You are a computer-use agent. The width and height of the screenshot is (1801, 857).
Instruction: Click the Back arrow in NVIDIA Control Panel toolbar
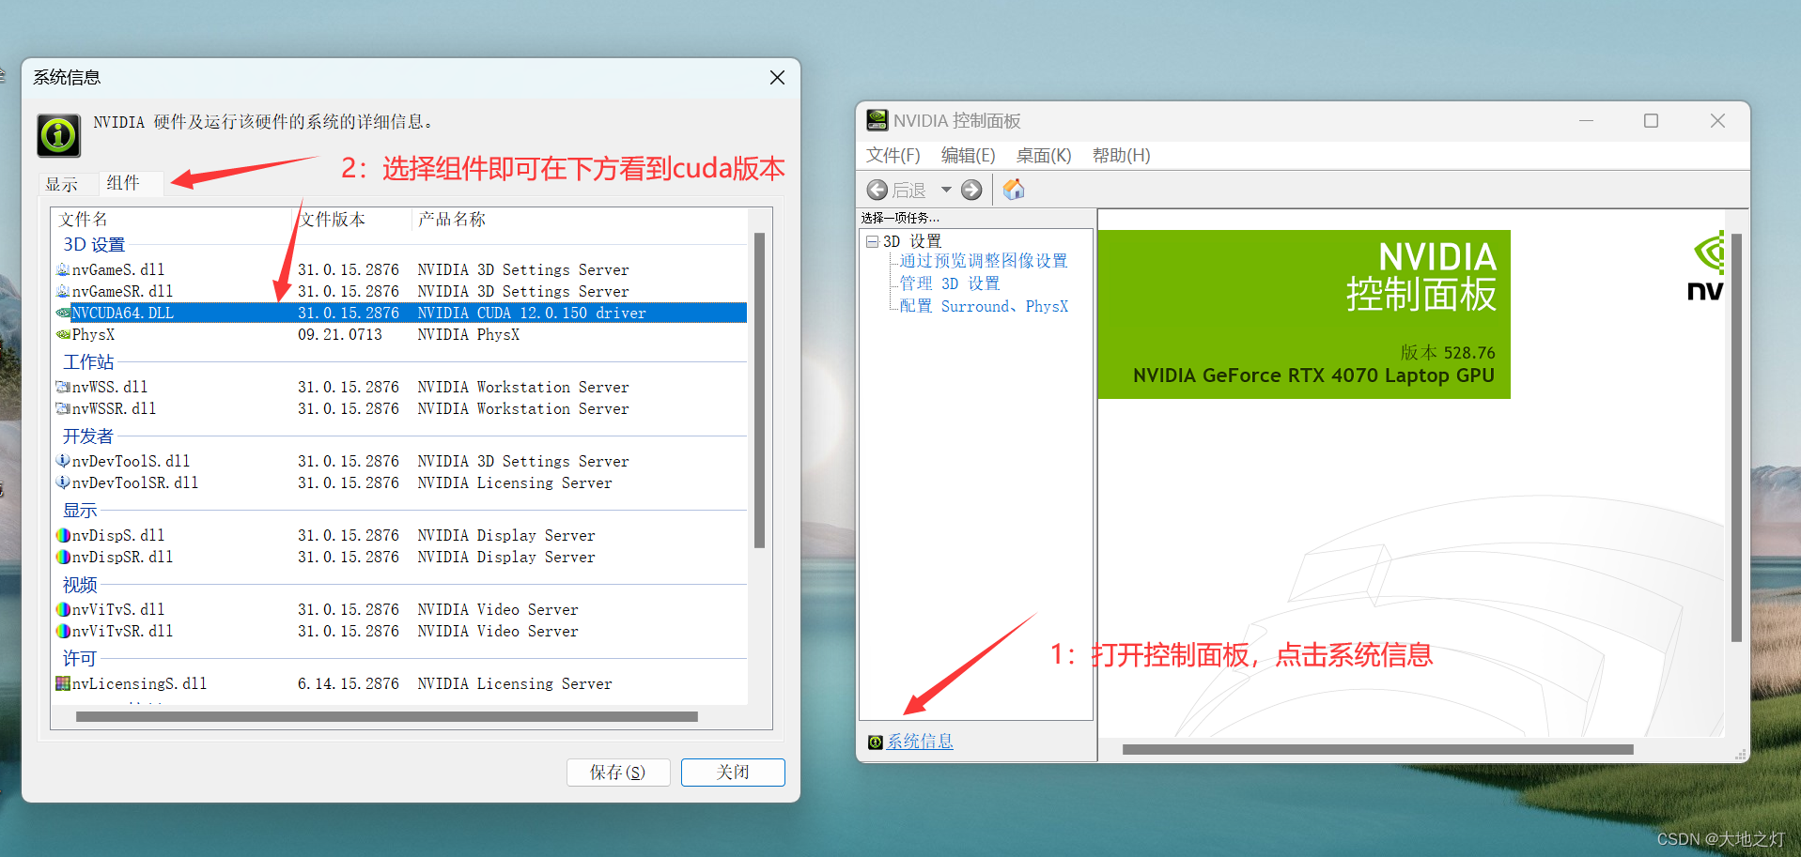tap(877, 190)
